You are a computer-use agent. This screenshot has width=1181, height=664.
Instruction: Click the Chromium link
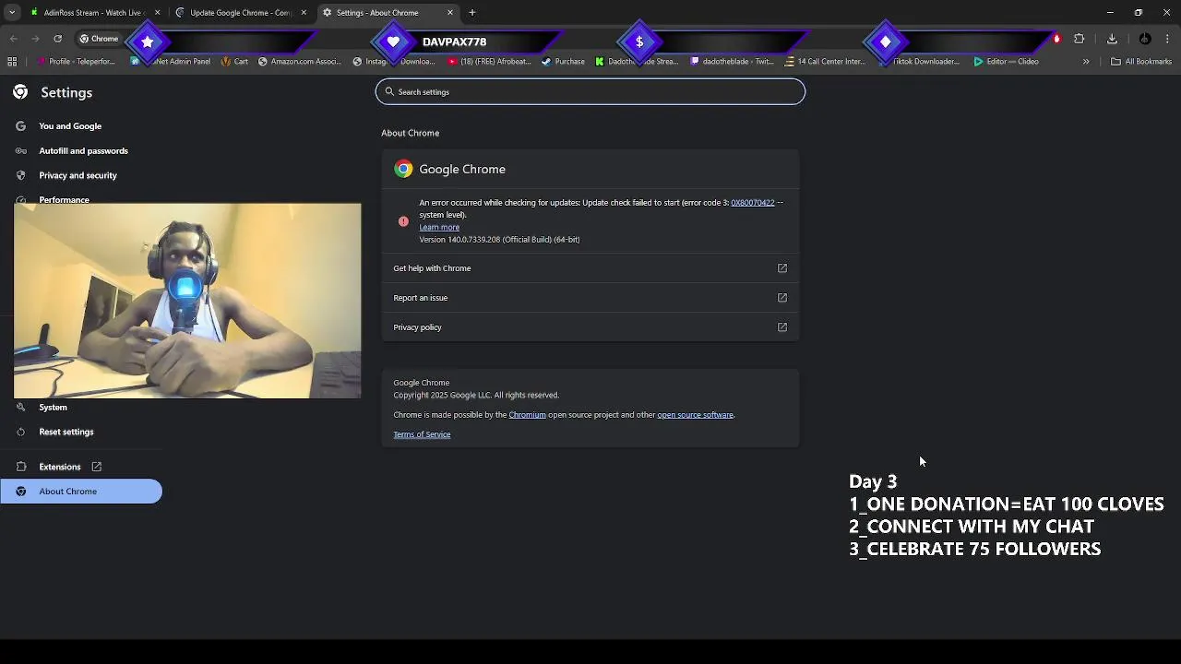[527, 415]
